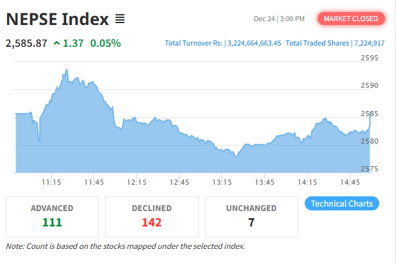Select the Declined 142 stocks card
The width and height of the screenshot is (396, 263).
[152, 216]
